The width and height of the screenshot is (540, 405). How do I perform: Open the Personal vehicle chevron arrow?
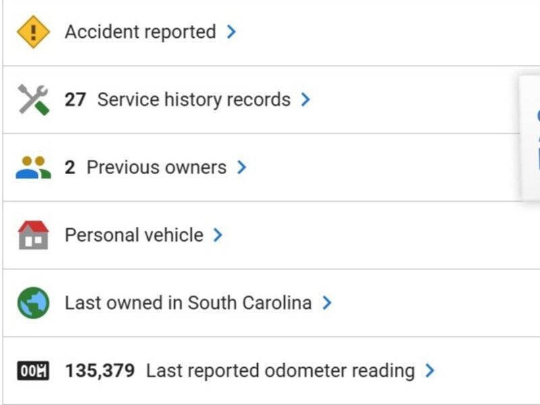coord(217,235)
